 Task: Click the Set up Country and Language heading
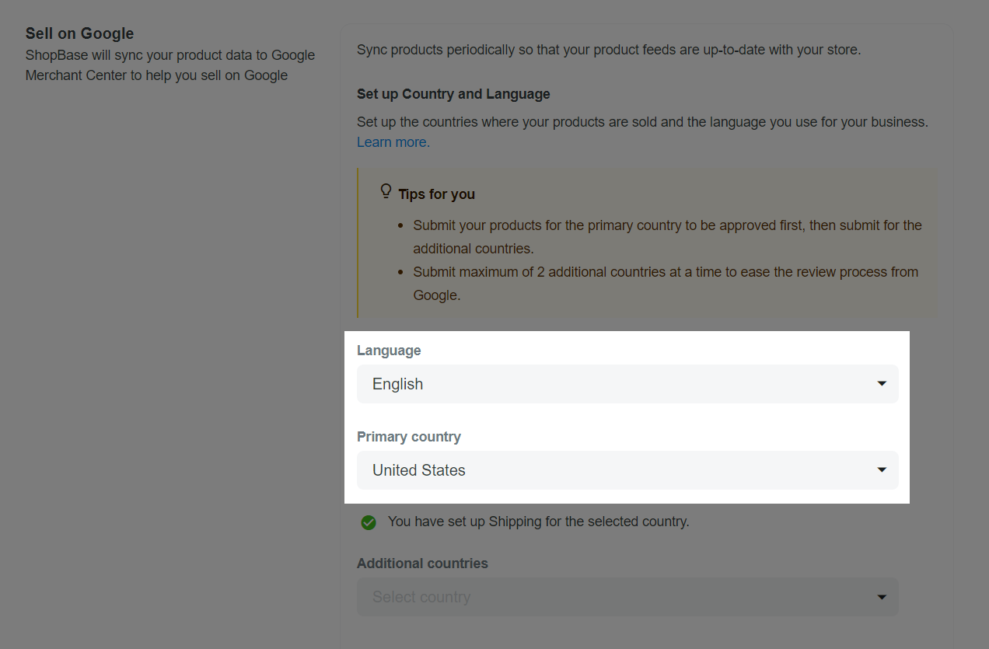tap(453, 94)
